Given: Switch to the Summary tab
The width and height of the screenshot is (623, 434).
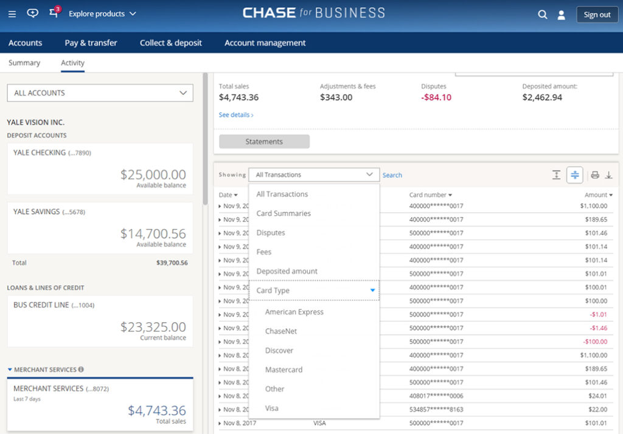Looking at the screenshot, I should tap(24, 63).
